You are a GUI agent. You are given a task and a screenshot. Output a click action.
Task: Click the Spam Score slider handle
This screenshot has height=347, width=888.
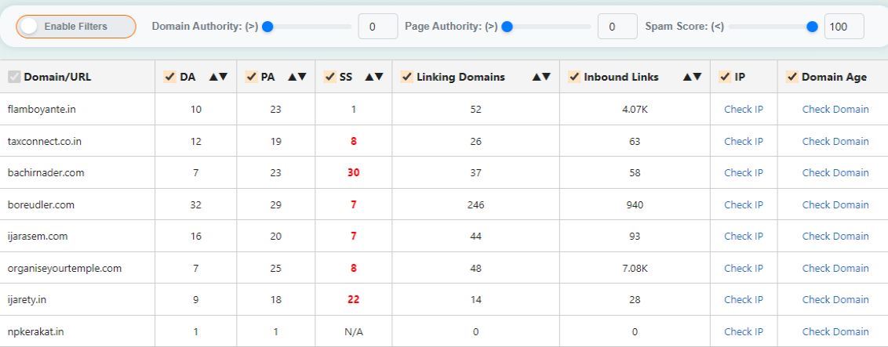(x=812, y=27)
